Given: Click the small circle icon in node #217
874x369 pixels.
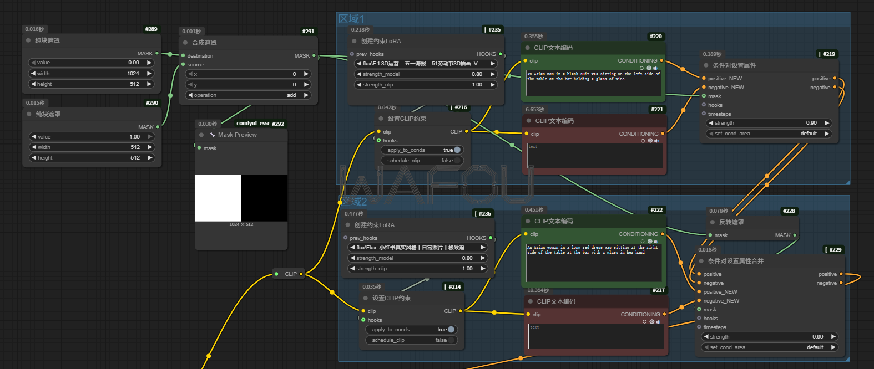Looking at the screenshot, I should click(x=645, y=321).
